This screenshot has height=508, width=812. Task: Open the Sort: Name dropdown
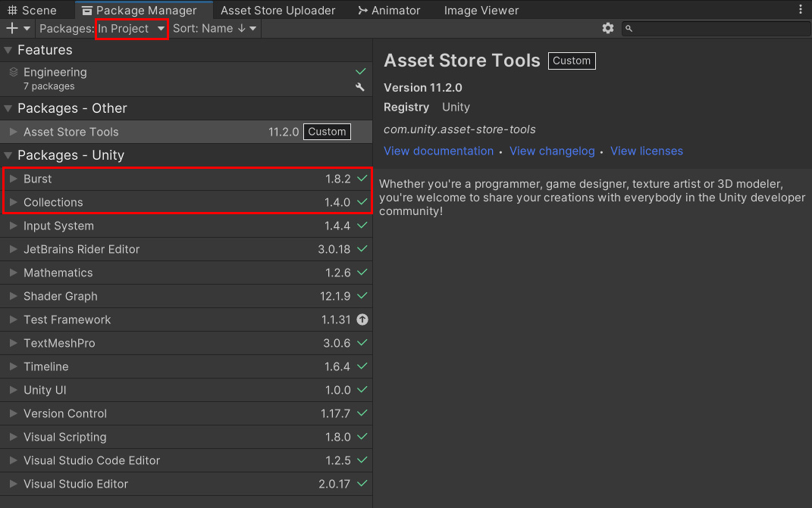coord(215,29)
